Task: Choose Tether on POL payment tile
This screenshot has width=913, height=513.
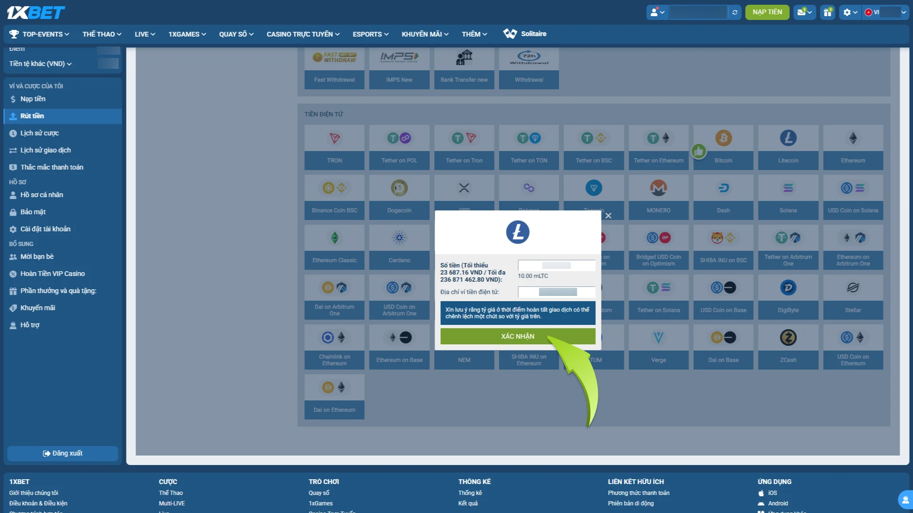Action: [399, 147]
